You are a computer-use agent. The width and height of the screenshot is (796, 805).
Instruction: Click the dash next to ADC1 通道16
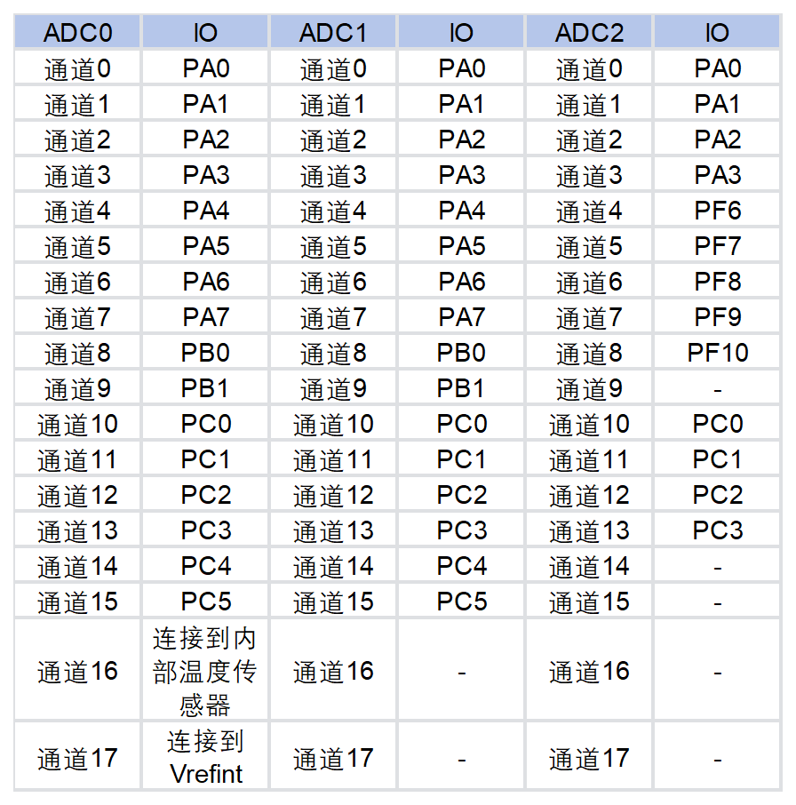461,671
